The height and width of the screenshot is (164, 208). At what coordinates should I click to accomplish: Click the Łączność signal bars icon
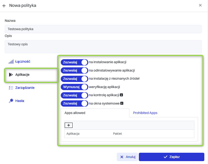tap(11, 62)
